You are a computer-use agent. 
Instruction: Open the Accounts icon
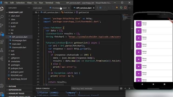point(2,86)
